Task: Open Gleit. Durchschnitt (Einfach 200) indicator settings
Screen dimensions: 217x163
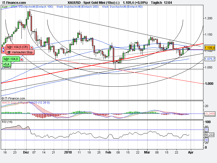Action: tap(78, 7)
